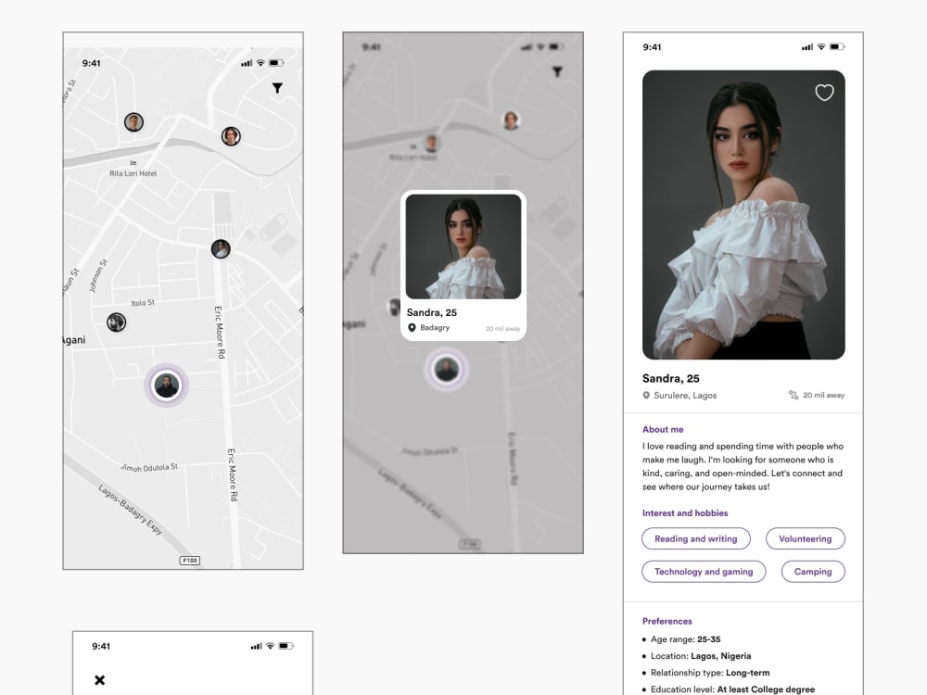Tap the Surulere, Lagos location text
927x695 pixels.
(x=685, y=396)
